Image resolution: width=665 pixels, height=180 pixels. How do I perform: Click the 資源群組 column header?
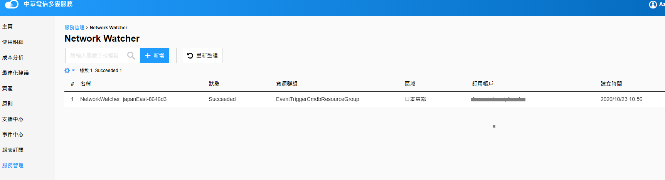pos(287,84)
